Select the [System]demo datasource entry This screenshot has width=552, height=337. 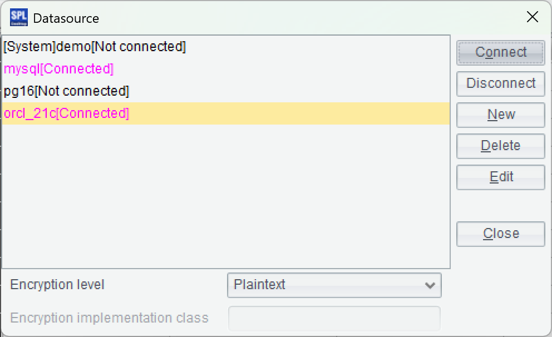tap(226, 46)
